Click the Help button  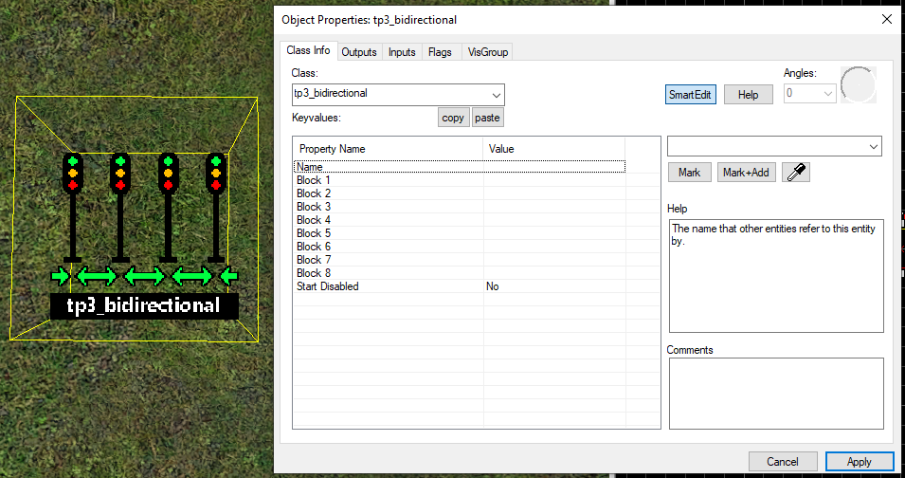(x=748, y=95)
